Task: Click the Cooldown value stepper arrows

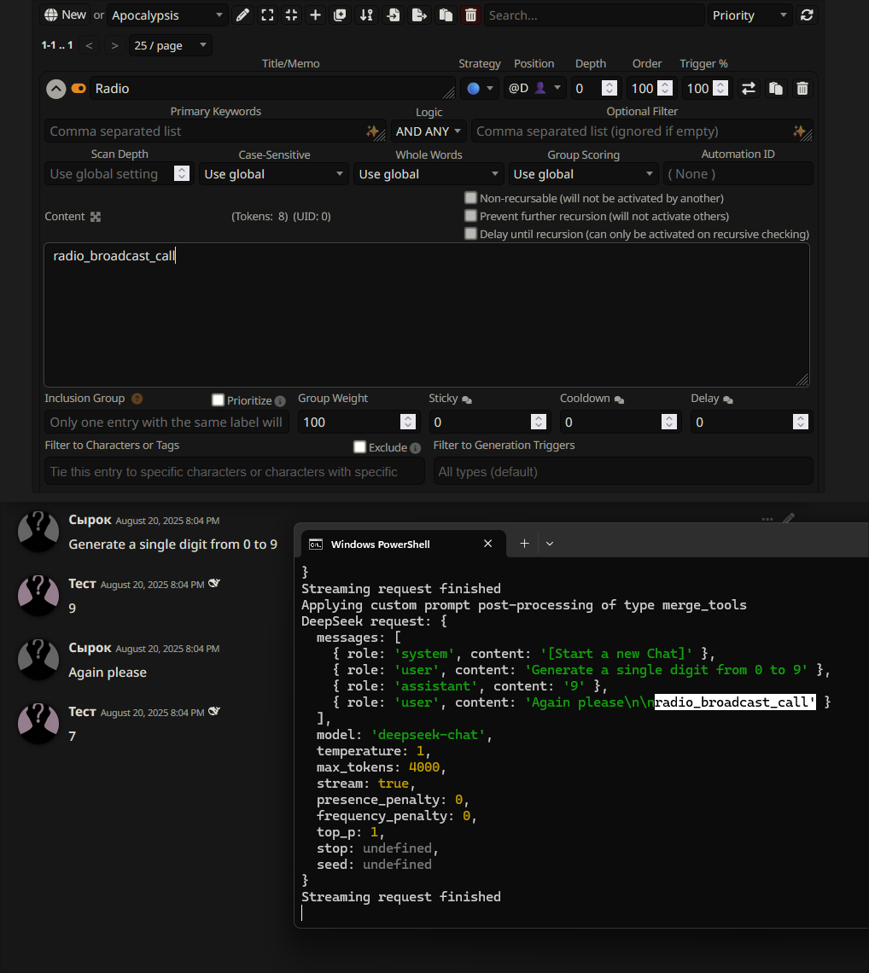Action: [x=669, y=422]
